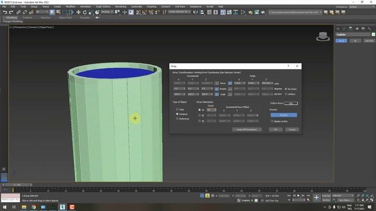Click the Mirror tool icon
This screenshot has height=211, width=376.
(196, 12)
